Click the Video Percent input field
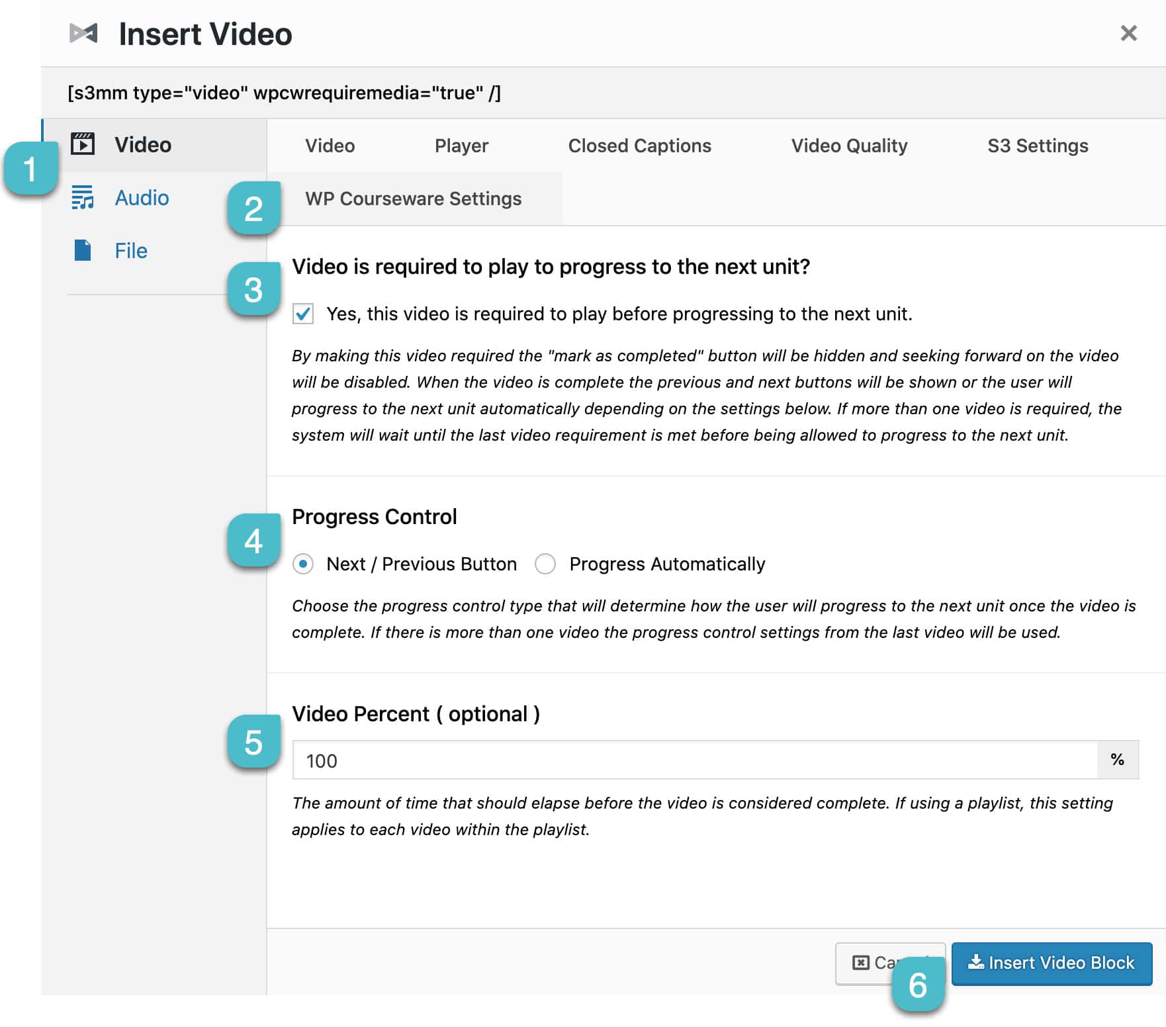Screen dimensions: 1166x1027 coord(695,760)
